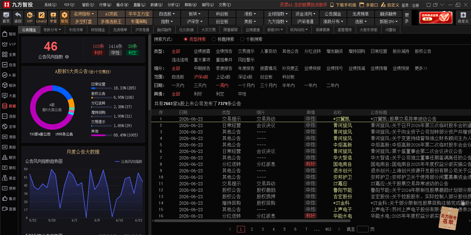The height and width of the screenshot is (235, 471).
Task: Go to page 2 of announcements
Action: (252, 229)
